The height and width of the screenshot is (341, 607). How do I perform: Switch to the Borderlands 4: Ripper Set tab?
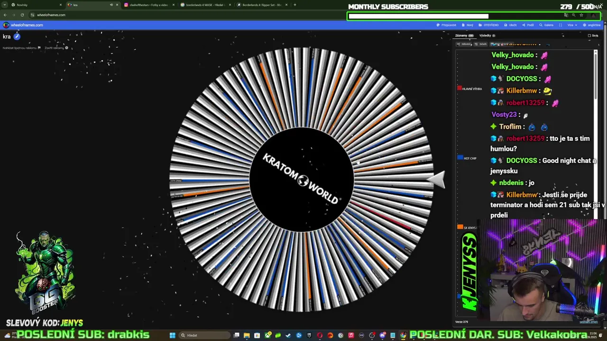pyautogui.click(x=261, y=5)
